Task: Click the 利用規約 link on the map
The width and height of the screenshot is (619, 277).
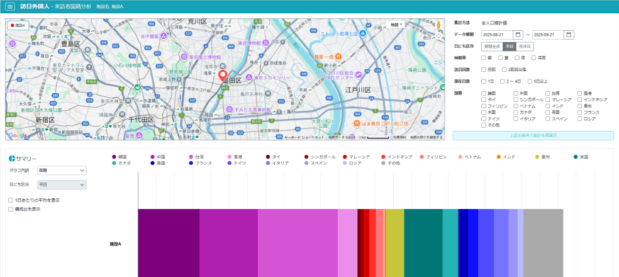Action: (399, 137)
